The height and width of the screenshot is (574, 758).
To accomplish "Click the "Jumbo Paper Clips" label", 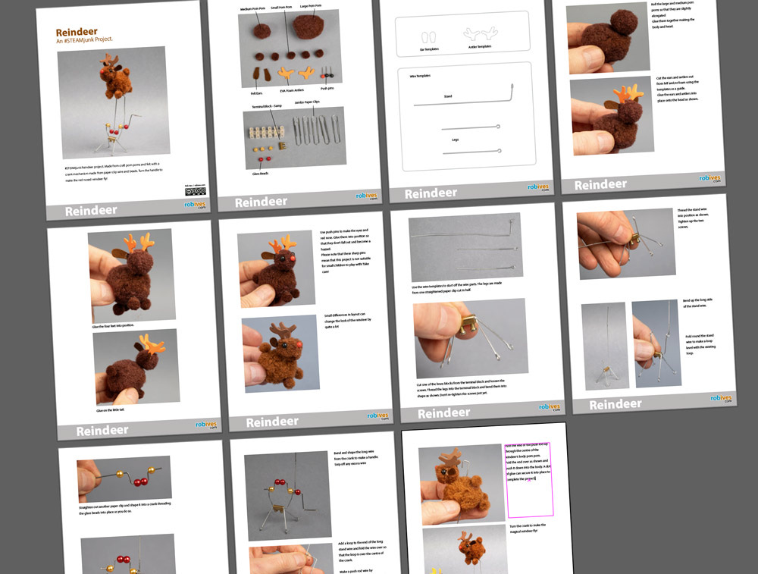I will pyautogui.click(x=307, y=102).
